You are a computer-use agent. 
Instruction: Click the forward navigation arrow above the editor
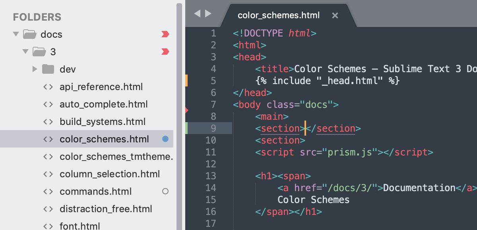(x=208, y=13)
